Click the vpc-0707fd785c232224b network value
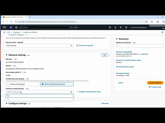The image size is (165, 123). pos(15,62)
